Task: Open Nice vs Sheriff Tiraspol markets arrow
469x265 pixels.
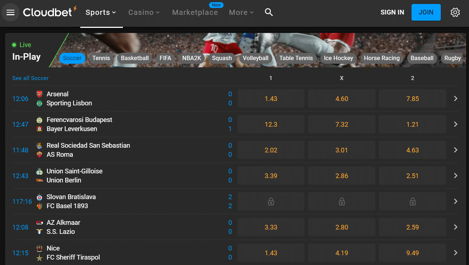Action: (x=456, y=253)
